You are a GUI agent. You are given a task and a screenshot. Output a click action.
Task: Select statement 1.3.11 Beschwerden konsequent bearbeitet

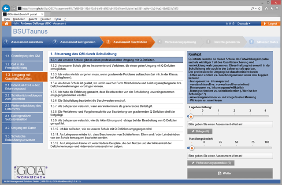(x=116, y=136)
